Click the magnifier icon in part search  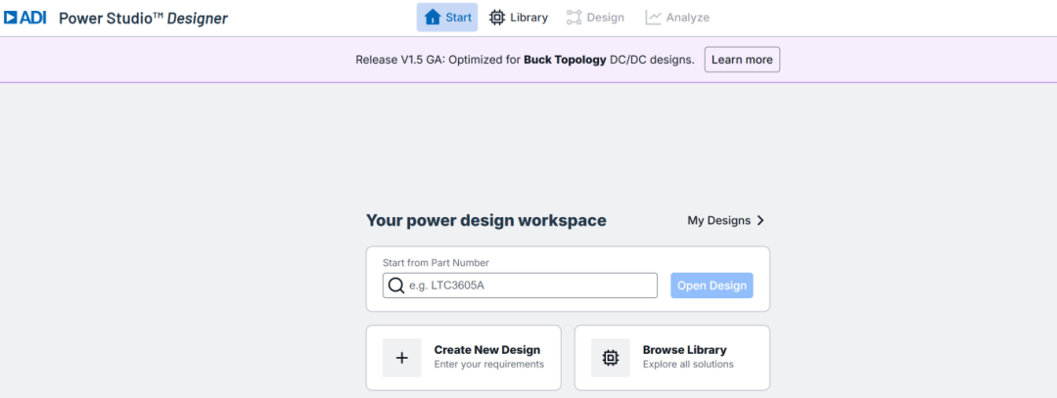tap(397, 286)
